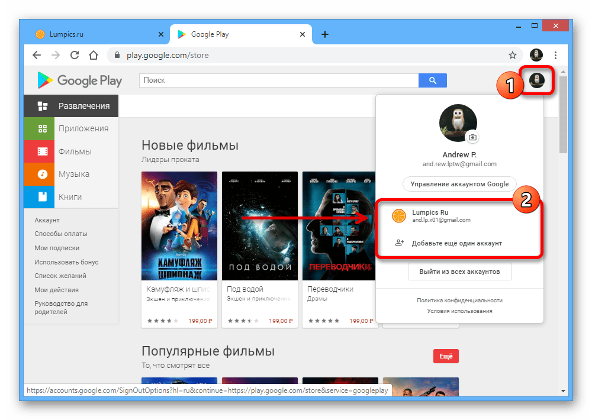Click into the Поиск search field
The image size is (592, 420).
278,80
